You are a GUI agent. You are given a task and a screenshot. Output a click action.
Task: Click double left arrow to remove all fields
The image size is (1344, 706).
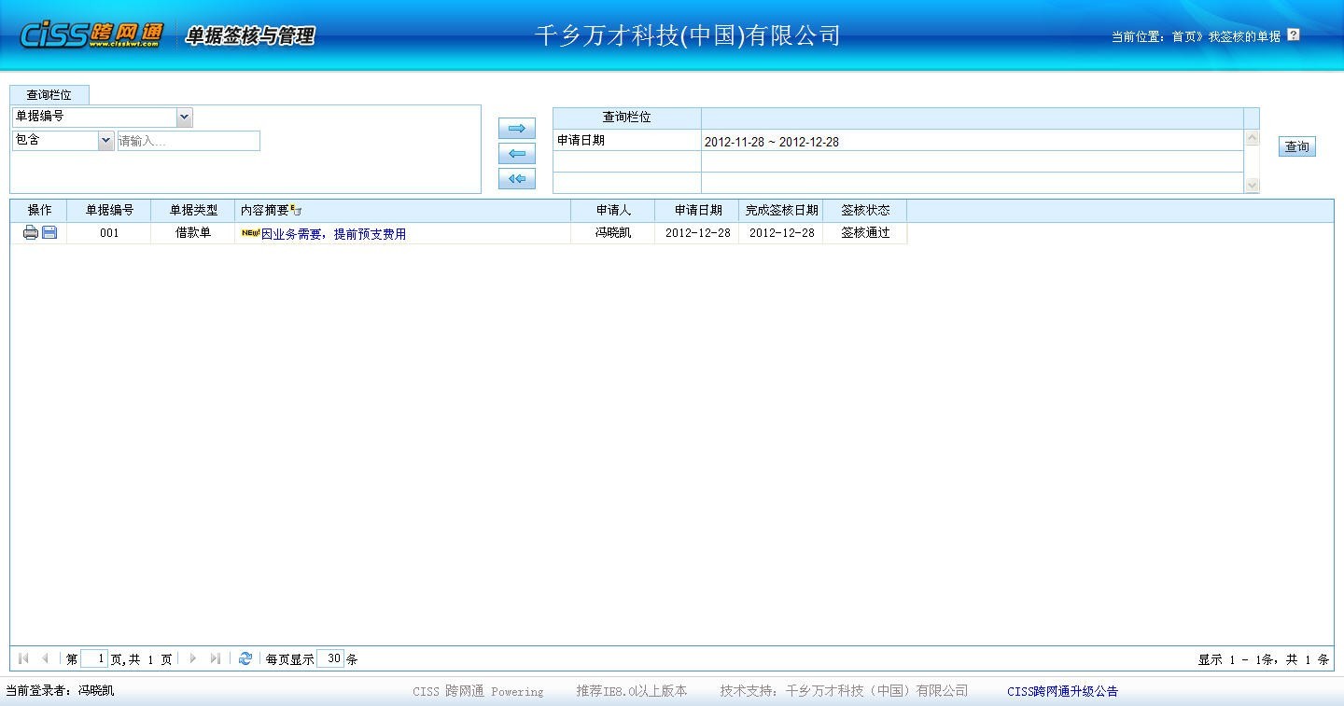coord(516,179)
